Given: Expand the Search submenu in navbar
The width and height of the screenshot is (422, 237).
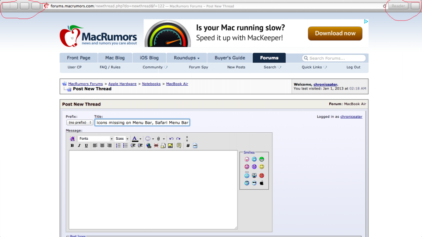Looking at the screenshot, I should coord(272,67).
